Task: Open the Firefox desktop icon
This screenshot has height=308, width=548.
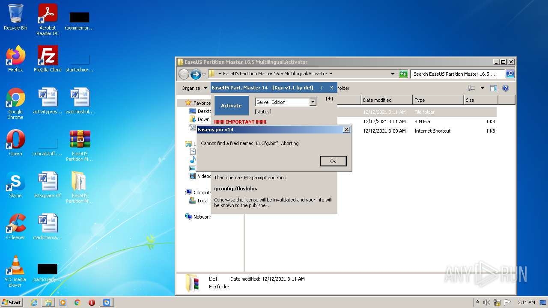Action: coord(15,59)
